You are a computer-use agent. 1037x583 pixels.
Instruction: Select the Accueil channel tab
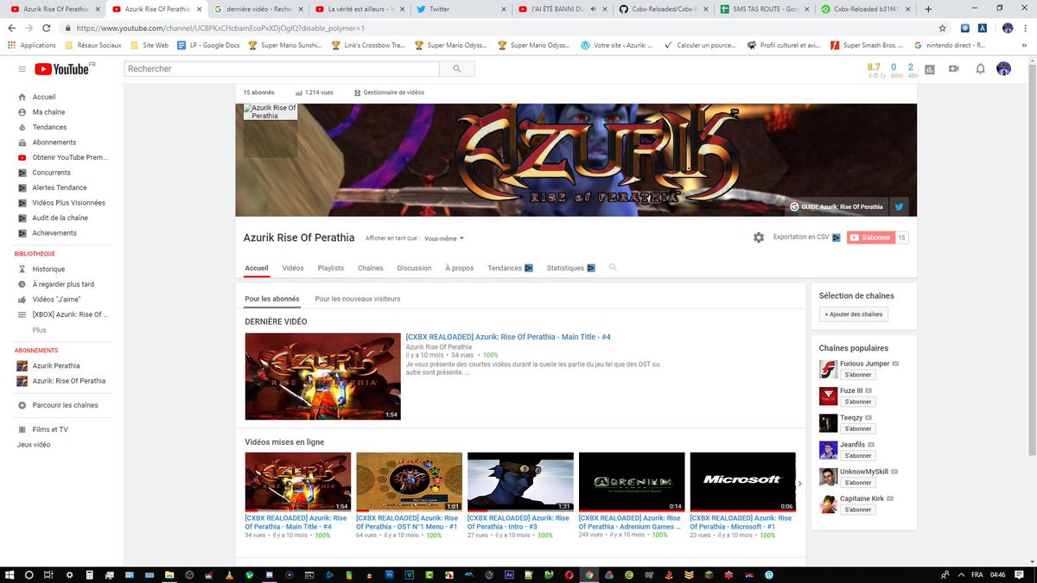tap(257, 268)
